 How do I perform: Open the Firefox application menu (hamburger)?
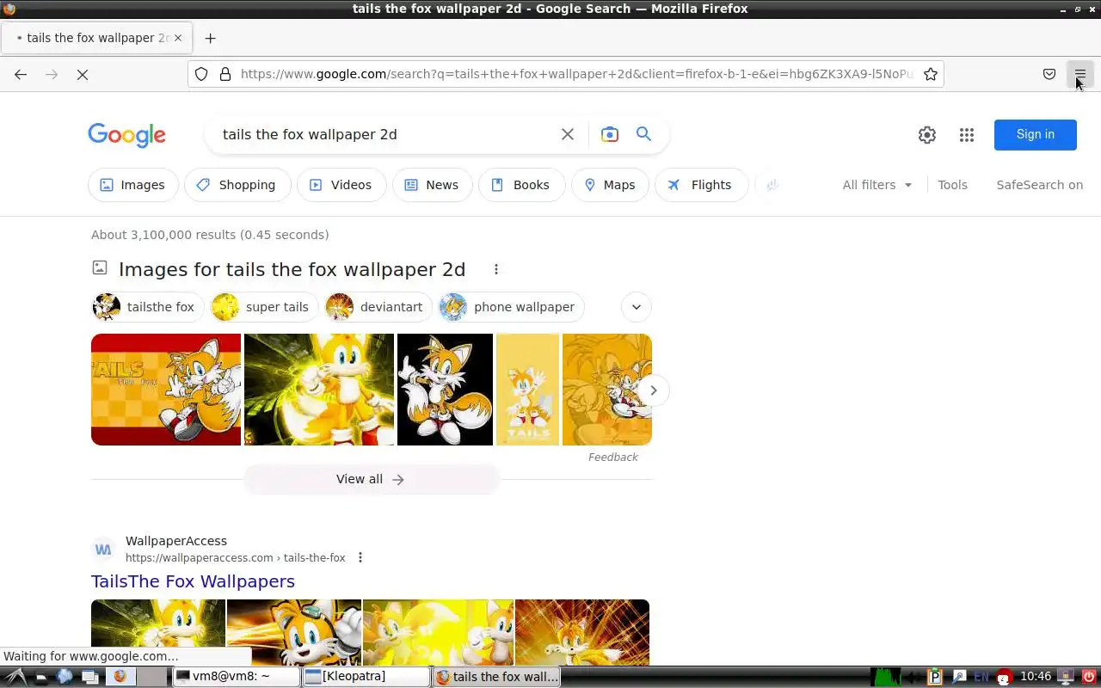(x=1080, y=74)
